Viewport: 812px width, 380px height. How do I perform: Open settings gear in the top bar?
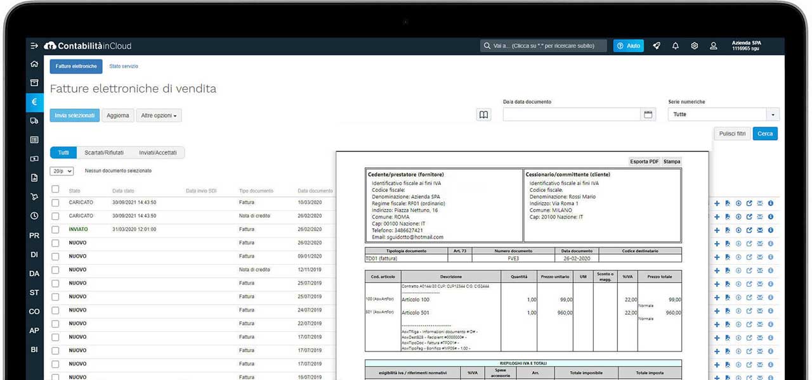(695, 46)
